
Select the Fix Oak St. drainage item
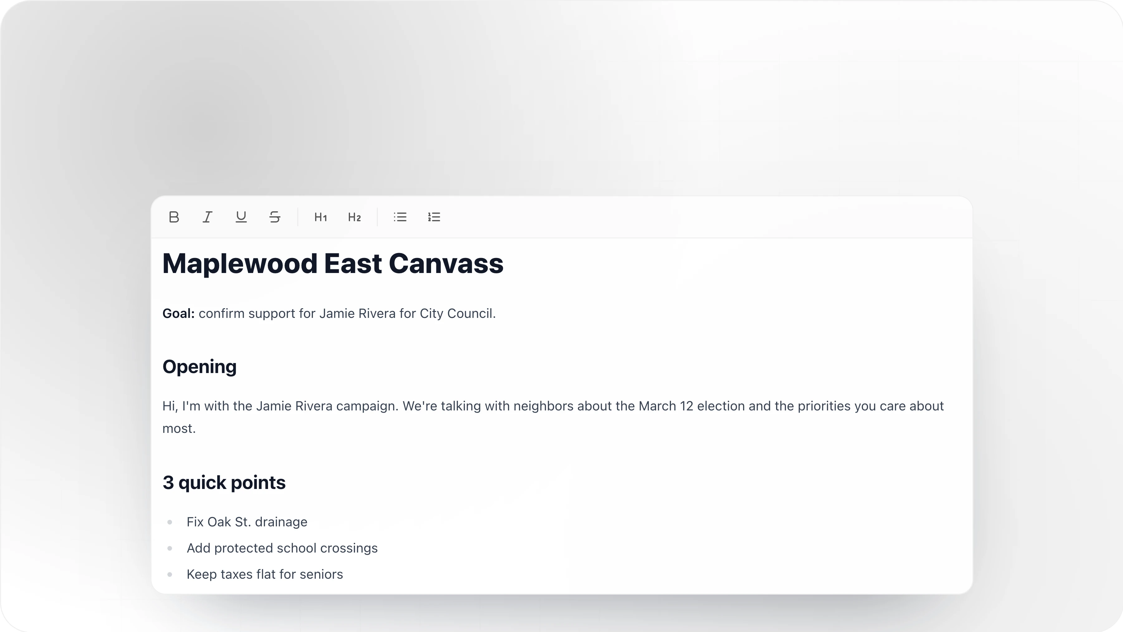tap(247, 522)
